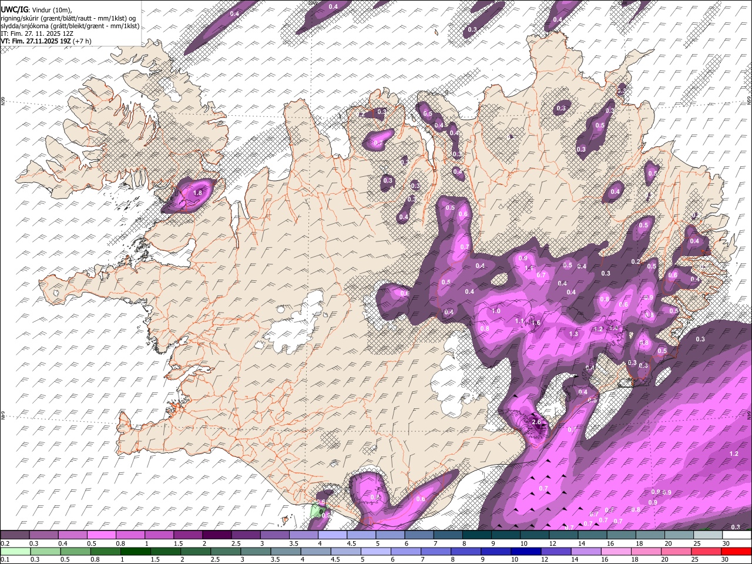The height and width of the screenshot is (564, 752).
Task: Pick the pale green 0.1 swatch, lower legend row
Action: [15, 551]
